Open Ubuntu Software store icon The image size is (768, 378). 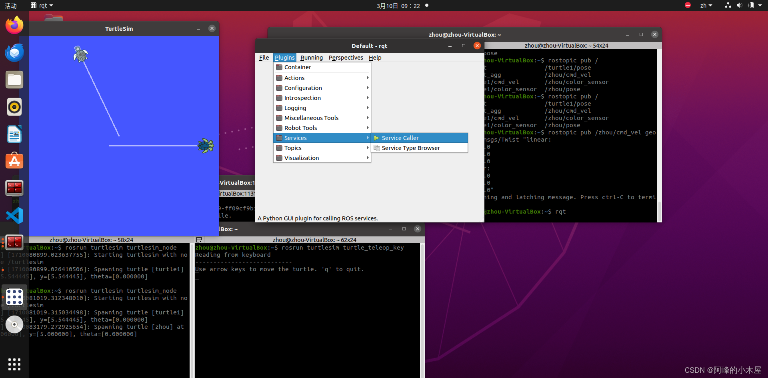[x=14, y=161]
